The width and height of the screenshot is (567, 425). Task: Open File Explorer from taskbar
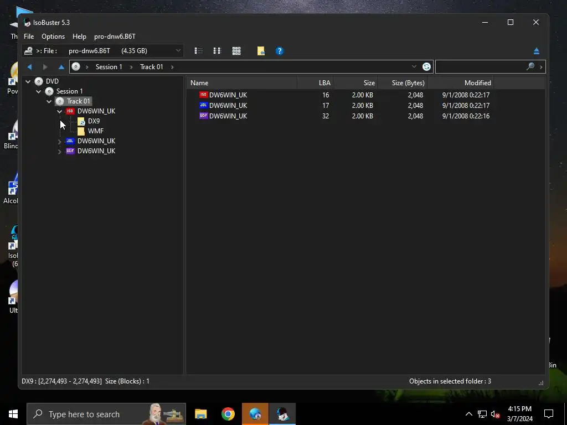coord(200,414)
